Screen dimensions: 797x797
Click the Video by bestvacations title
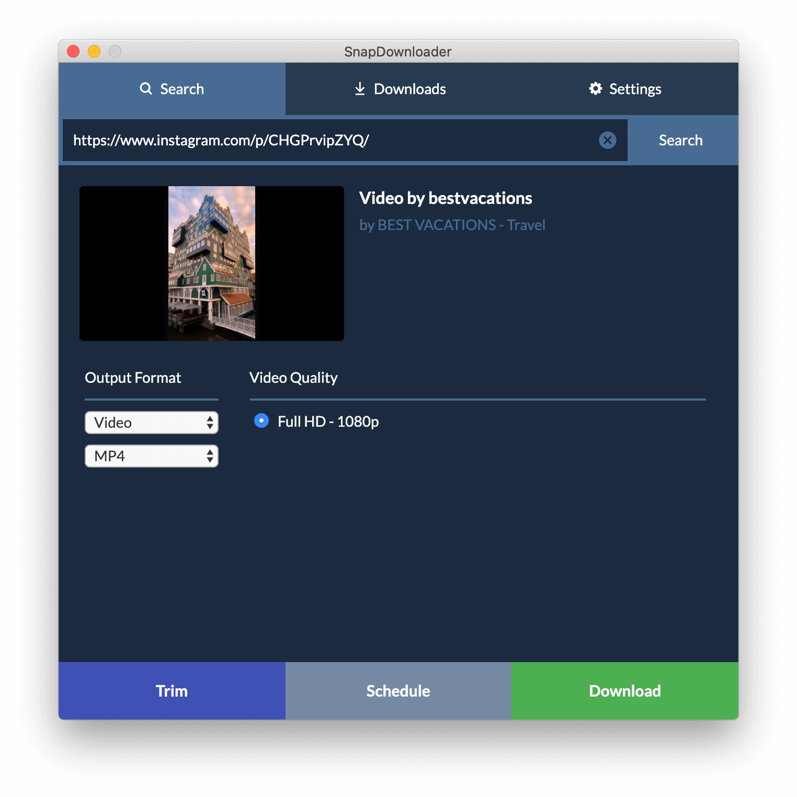click(446, 198)
